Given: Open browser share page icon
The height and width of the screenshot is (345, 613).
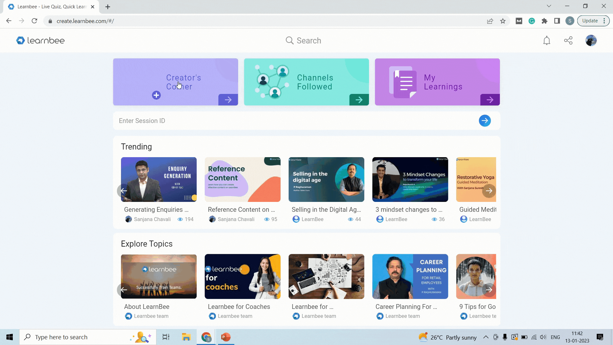Looking at the screenshot, I should [x=490, y=21].
